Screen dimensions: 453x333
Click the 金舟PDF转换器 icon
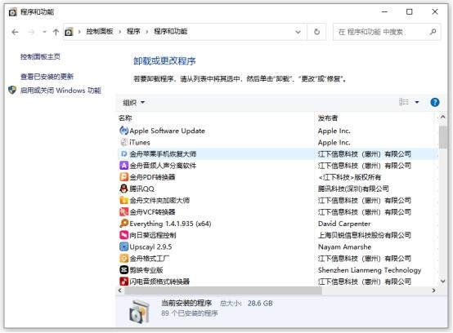point(123,177)
